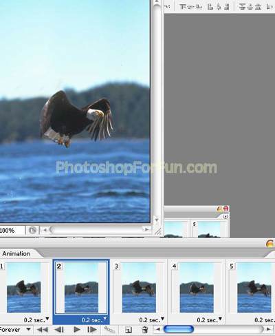
Task: Open small panel flyout menu arrow
Action: click(225, 217)
